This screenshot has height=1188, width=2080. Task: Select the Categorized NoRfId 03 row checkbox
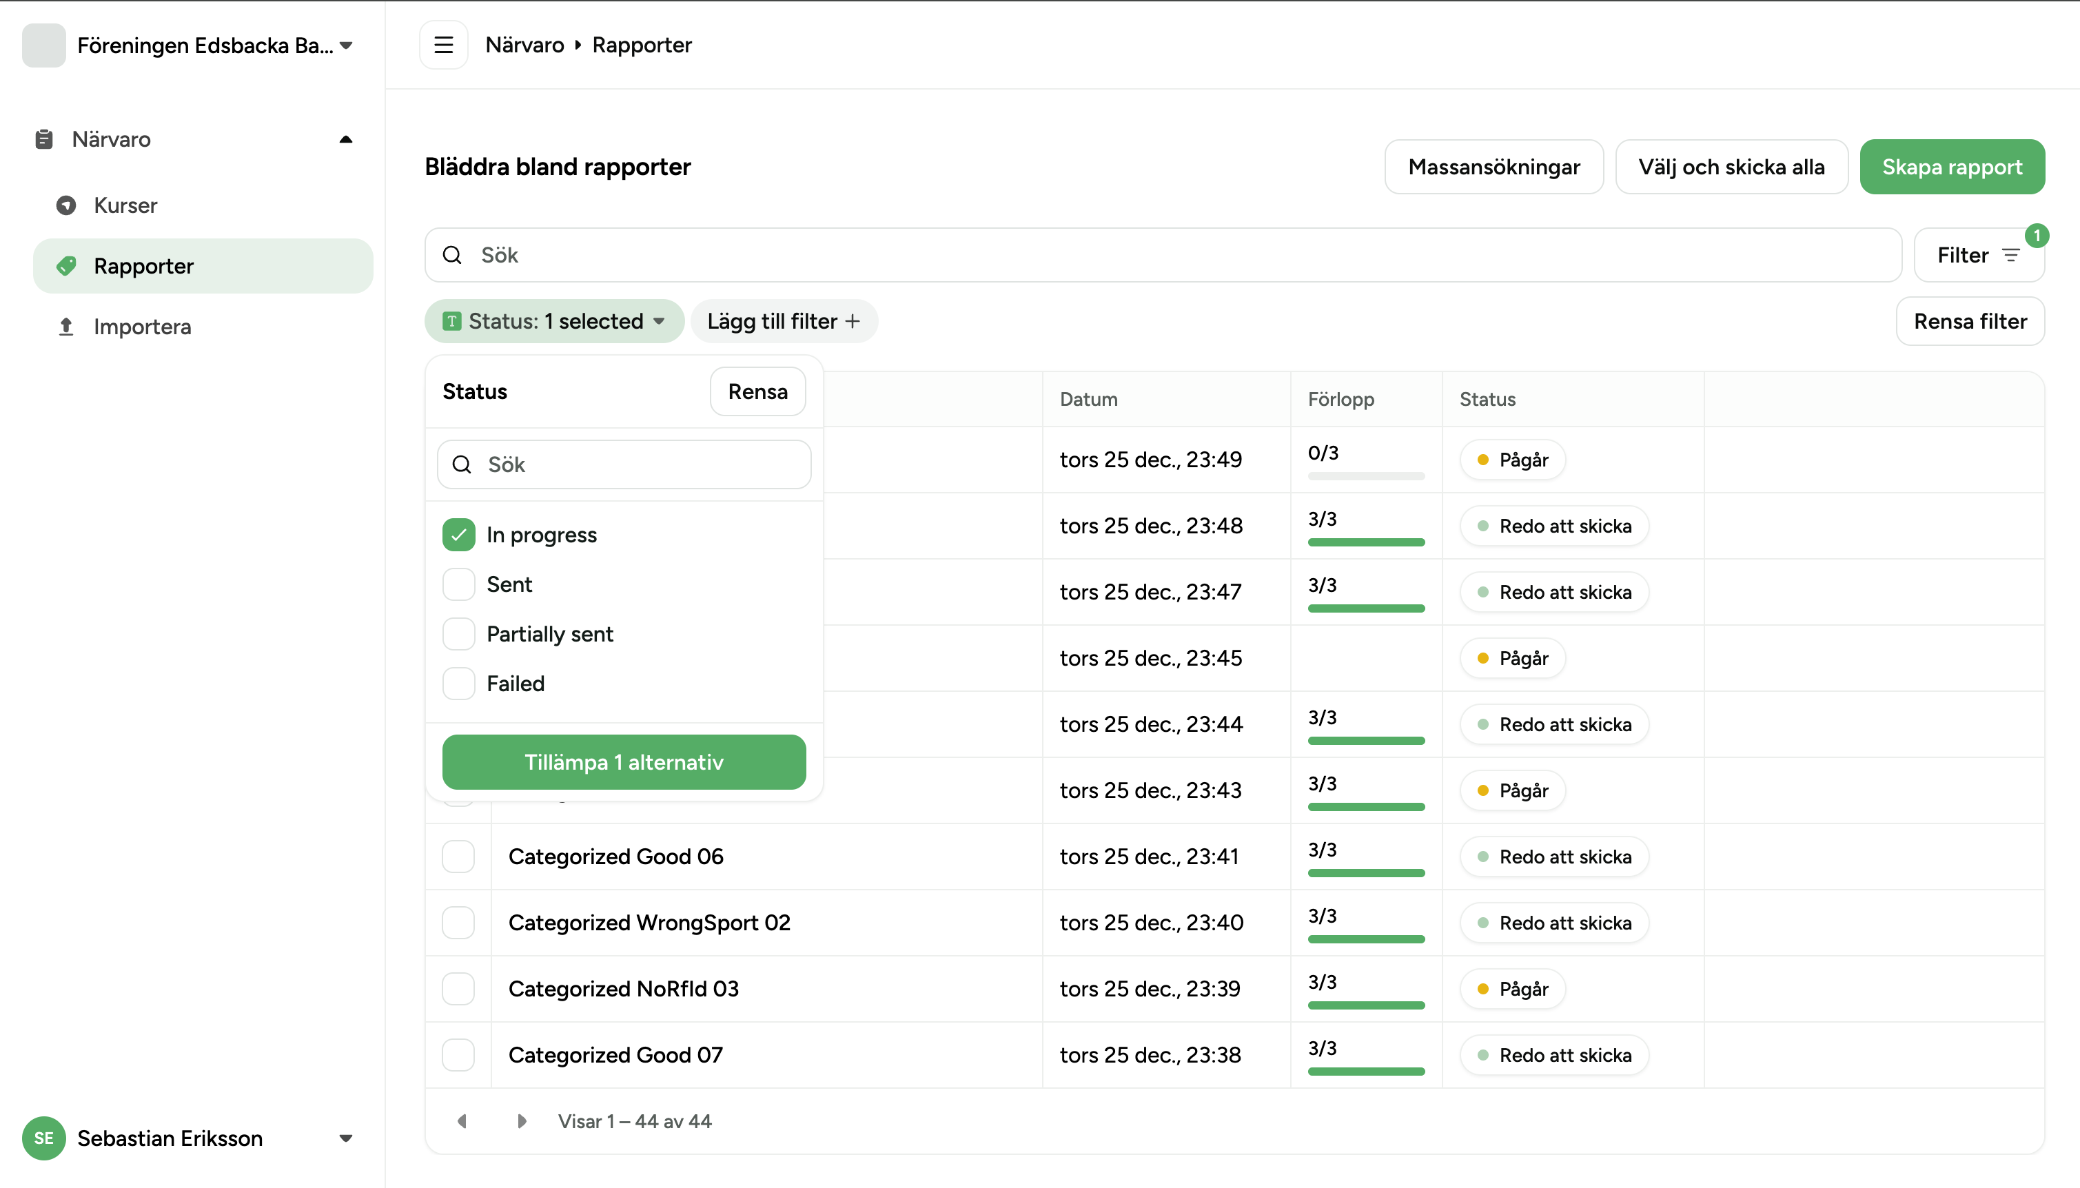point(458,989)
